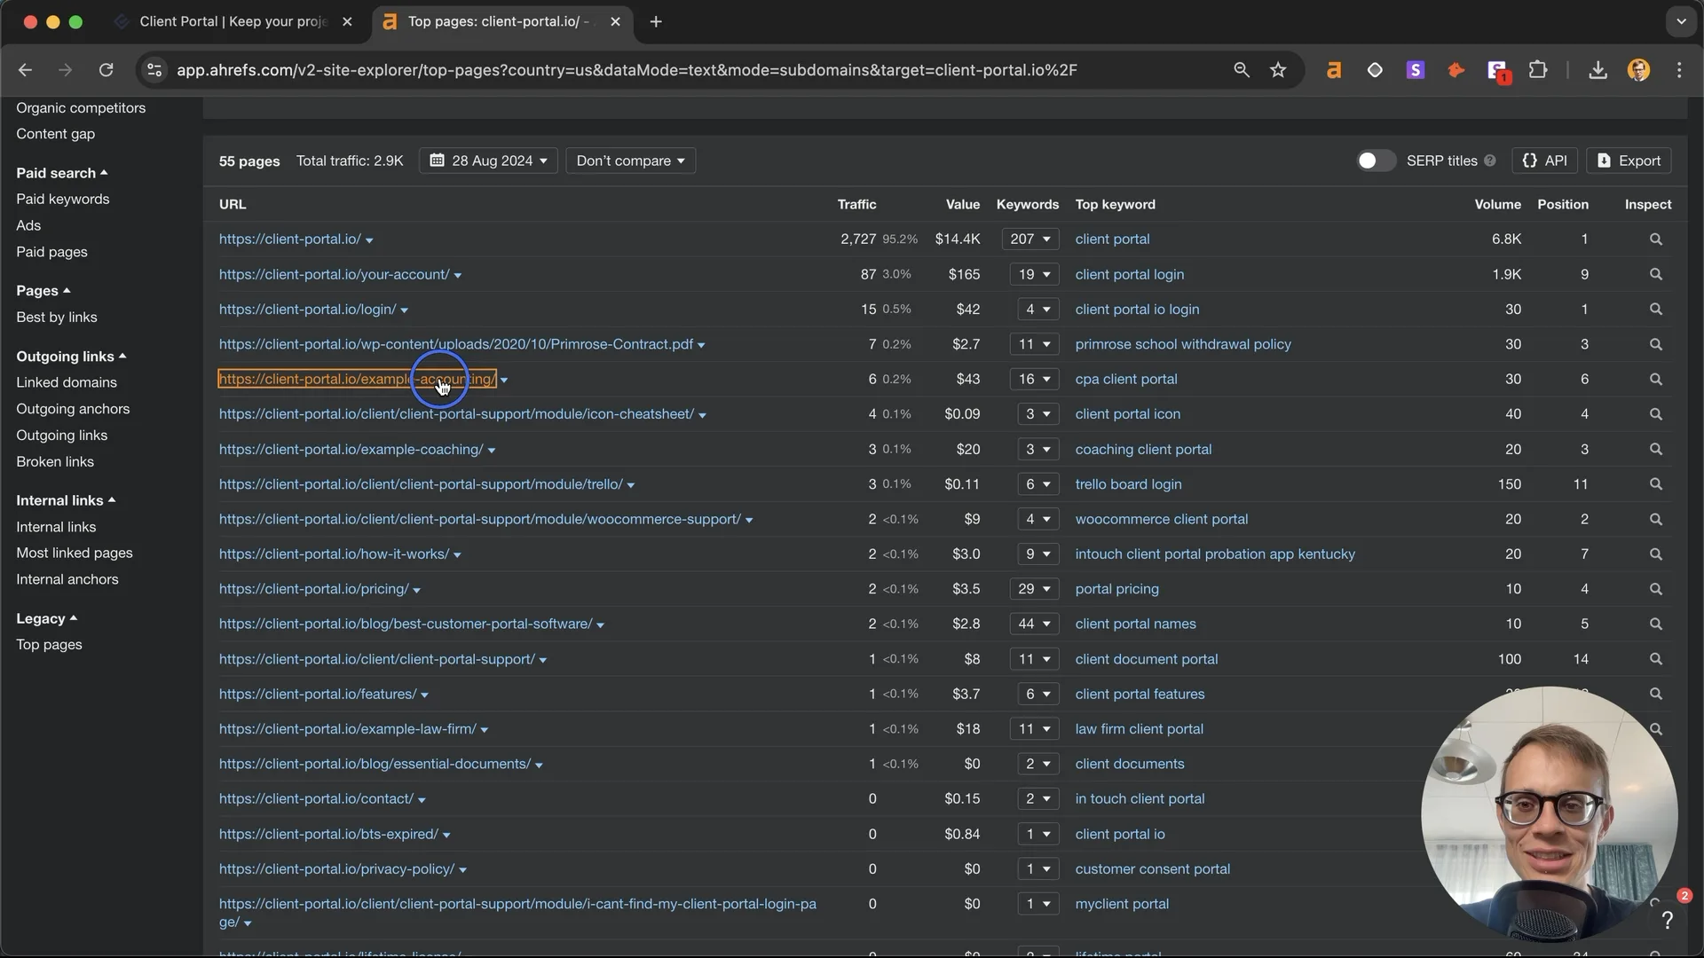
Task: Open the browser downloads icon
Action: point(1597,70)
